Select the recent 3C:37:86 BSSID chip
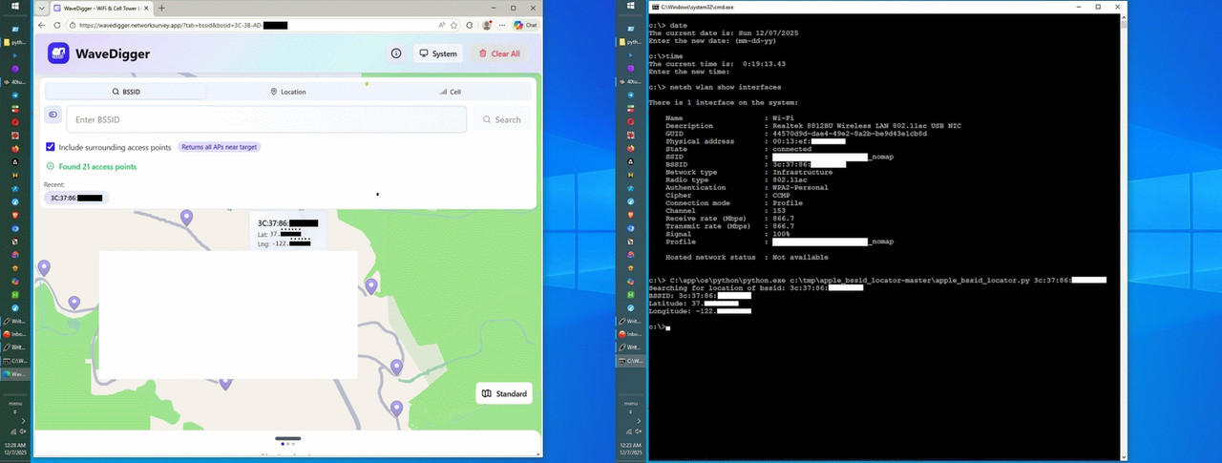 (76, 198)
